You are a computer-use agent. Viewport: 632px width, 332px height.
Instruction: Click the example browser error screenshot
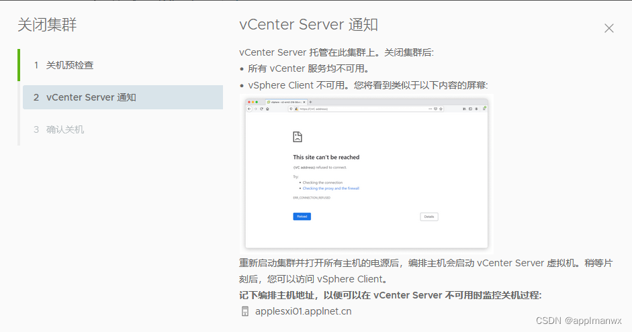click(367, 174)
